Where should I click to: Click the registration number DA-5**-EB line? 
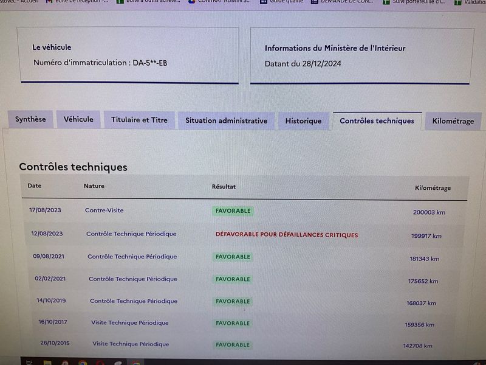100,63
